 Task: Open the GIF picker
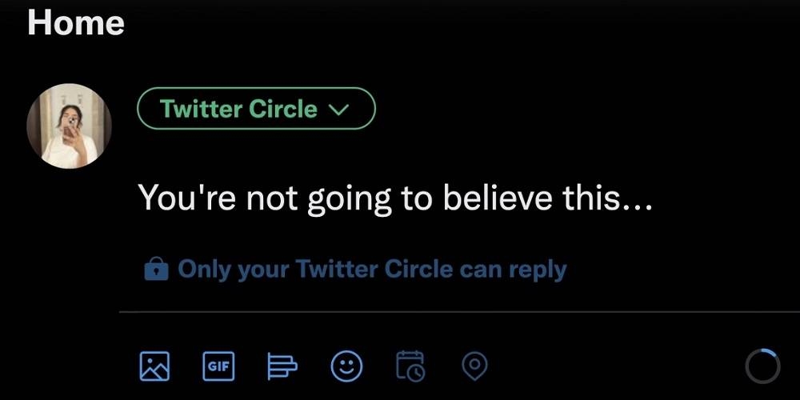point(218,366)
